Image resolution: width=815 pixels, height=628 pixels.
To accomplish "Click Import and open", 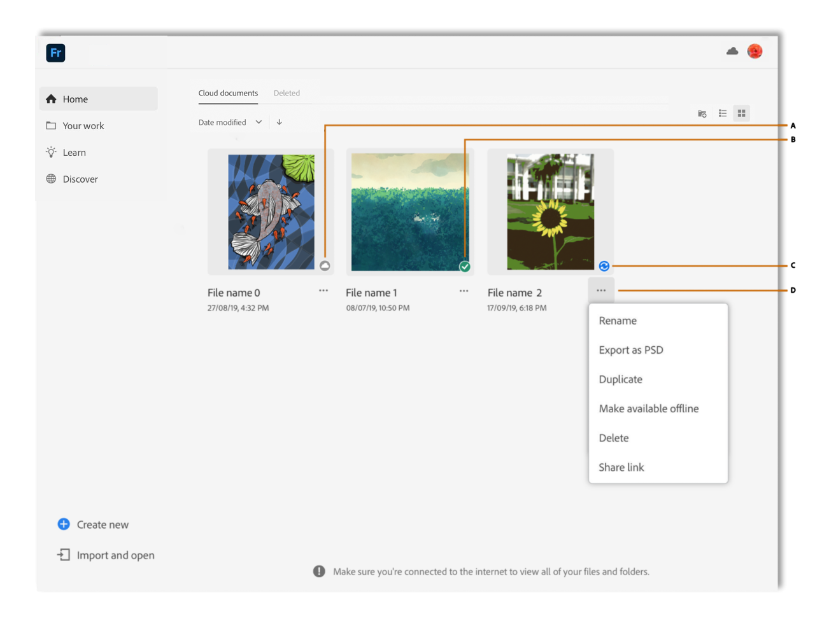I will point(106,555).
